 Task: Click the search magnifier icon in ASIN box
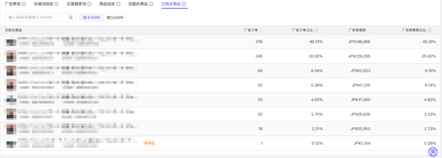pos(71,17)
